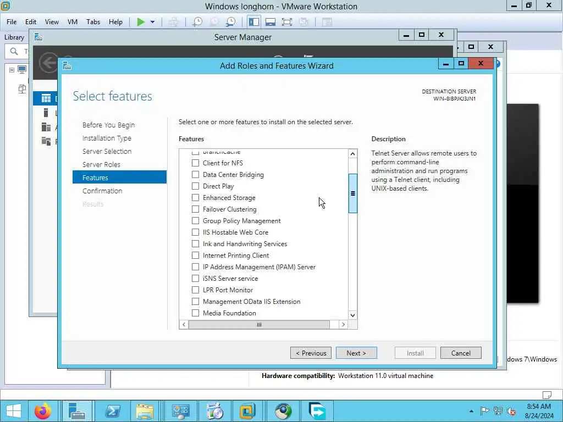
Task: Check the Enhanced Storage feature
Action: [195, 197]
